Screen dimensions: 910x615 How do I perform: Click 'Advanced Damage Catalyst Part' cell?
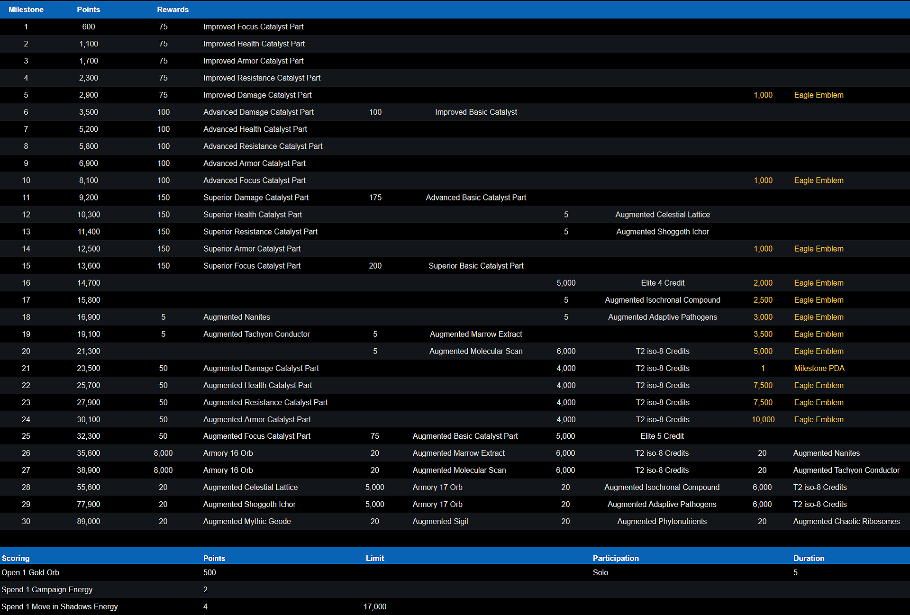[259, 112]
